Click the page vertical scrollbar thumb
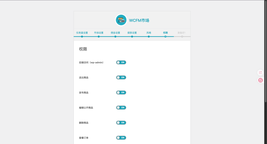The image size is (267, 144). pyautogui.click(x=265, y=51)
